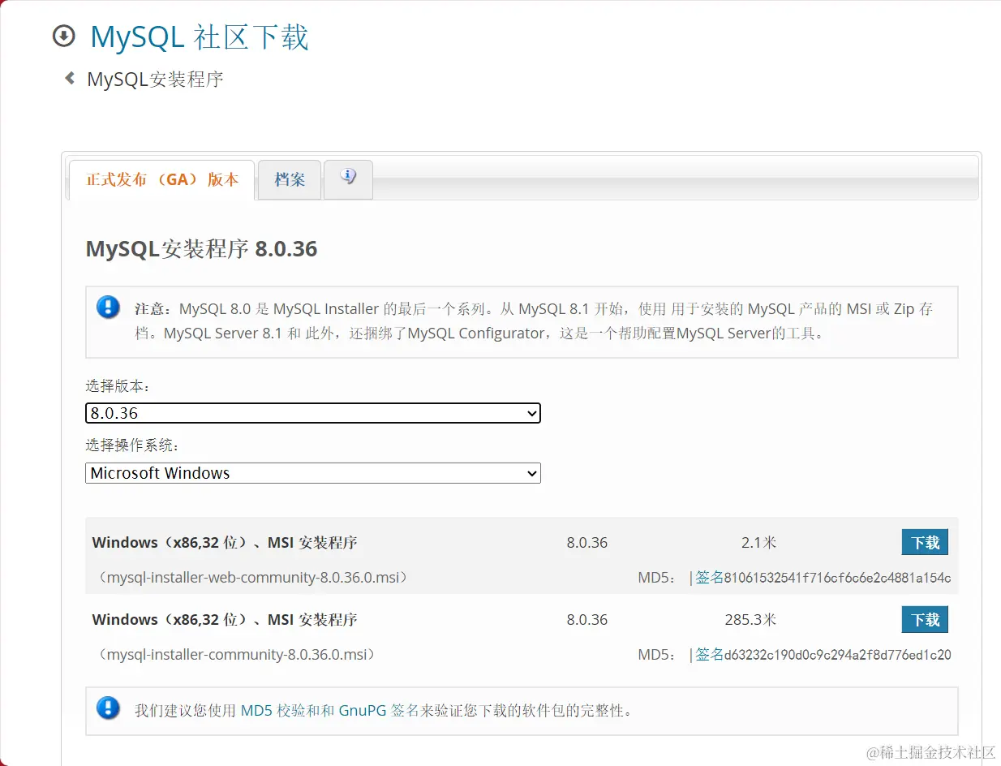Click version 8.0.36 in the 2.1米 row
1001x766 pixels.
[587, 543]
